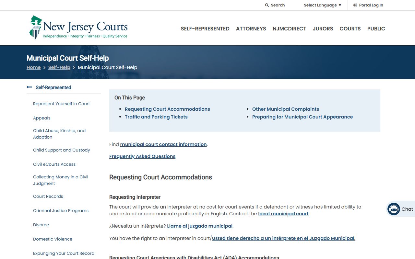Click the Search label in top bar
Viewport: 415px width, 259px height.
[x=278, y=5]
